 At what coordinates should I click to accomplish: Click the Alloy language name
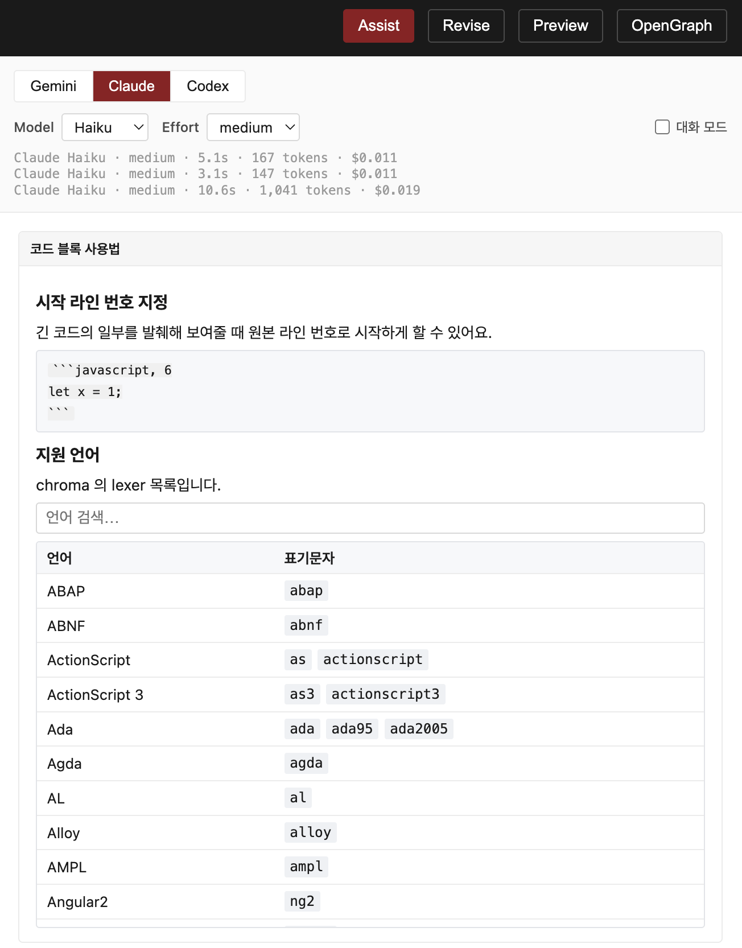pyautogui.click(x=64, y=833)
